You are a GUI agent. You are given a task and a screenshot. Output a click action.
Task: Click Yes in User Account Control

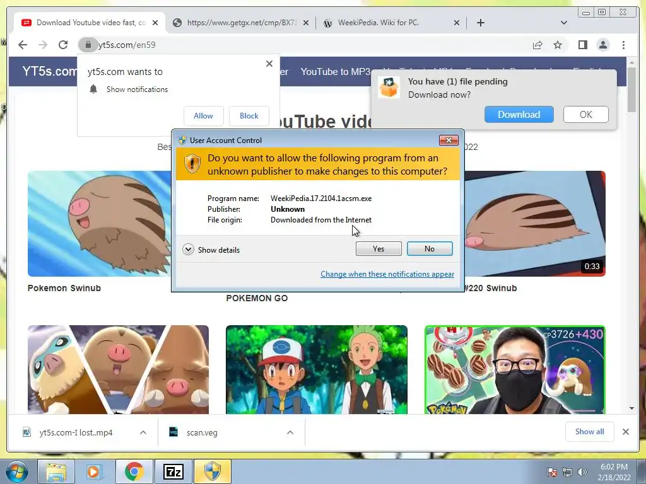click(x=379, y=248)
